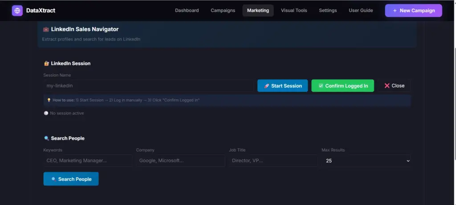Focus the Job Title field
The image size is (456, 205).
tap(273, 161)
